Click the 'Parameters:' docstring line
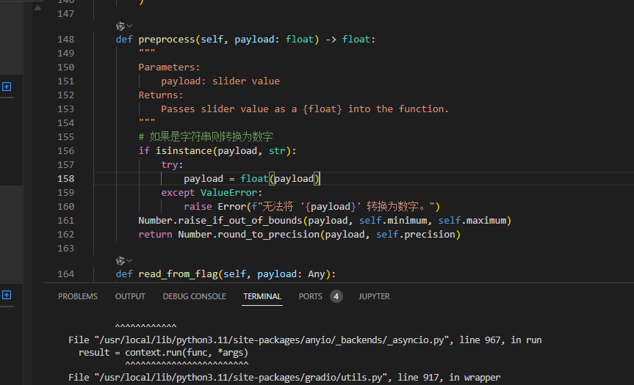The height and width of the screenshot is (385, 634). [169, 67]
